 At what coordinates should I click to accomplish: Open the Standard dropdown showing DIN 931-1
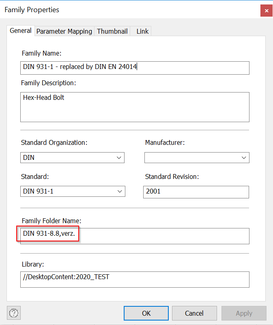[73, 191]
